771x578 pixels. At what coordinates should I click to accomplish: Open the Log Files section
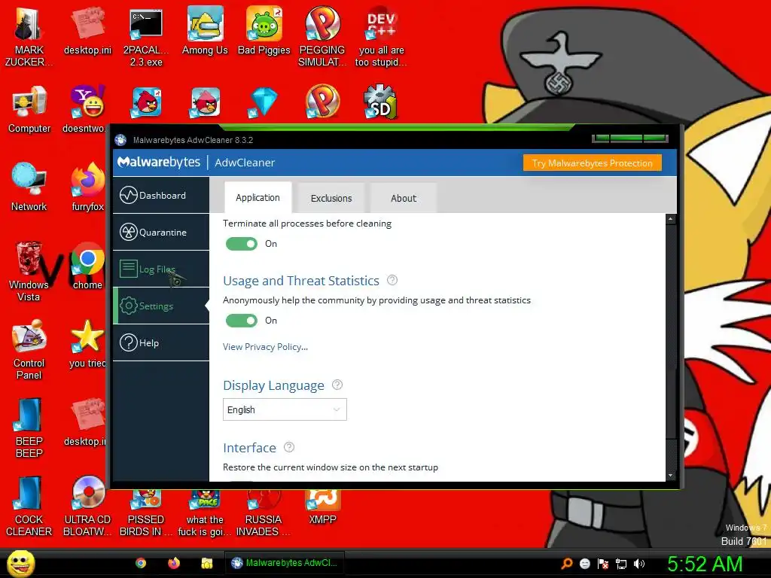161,269
